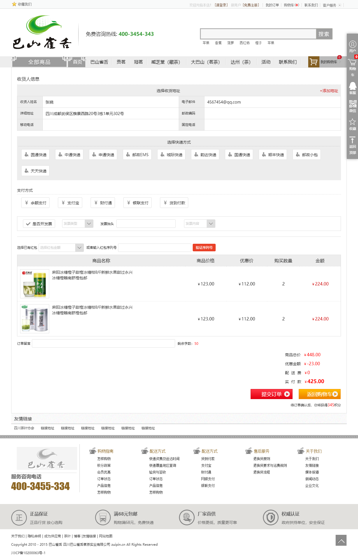Open the brown cart icon in navbar
The height and width of the screenshot is (560, 358).
314,62
